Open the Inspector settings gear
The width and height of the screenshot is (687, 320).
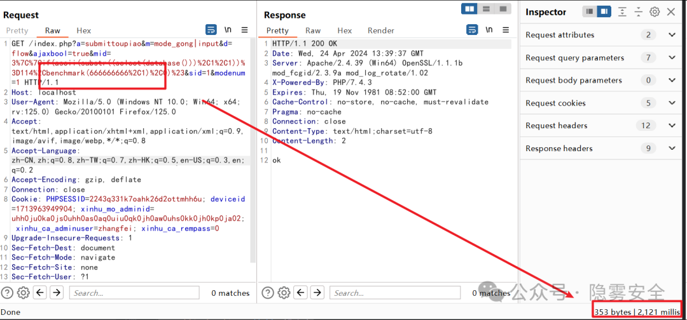(x=655, y=12)
